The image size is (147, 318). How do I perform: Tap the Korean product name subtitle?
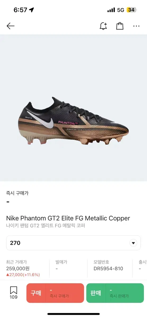coord(46,226)
